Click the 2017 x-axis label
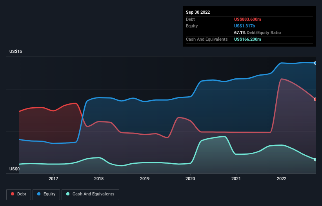The height and width of the screenshot is (206, 322). (x=53, y=179)
